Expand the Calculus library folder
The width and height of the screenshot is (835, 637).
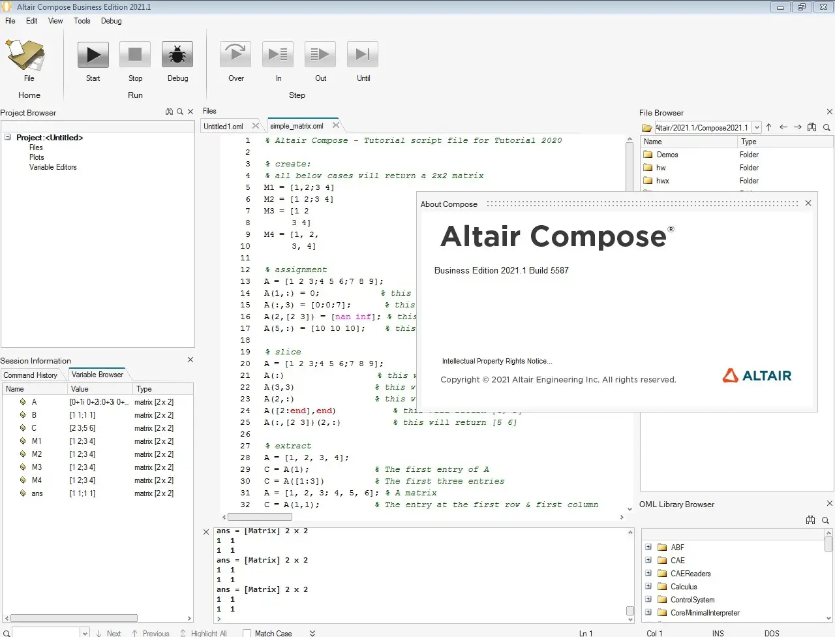click(648, 586)
